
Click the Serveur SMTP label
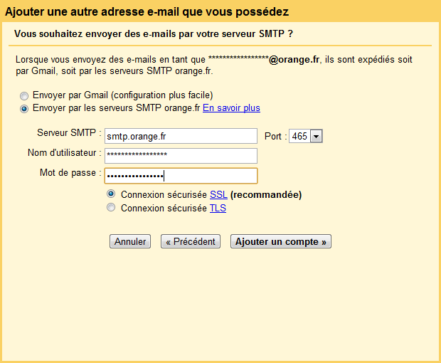pos(69,133)
